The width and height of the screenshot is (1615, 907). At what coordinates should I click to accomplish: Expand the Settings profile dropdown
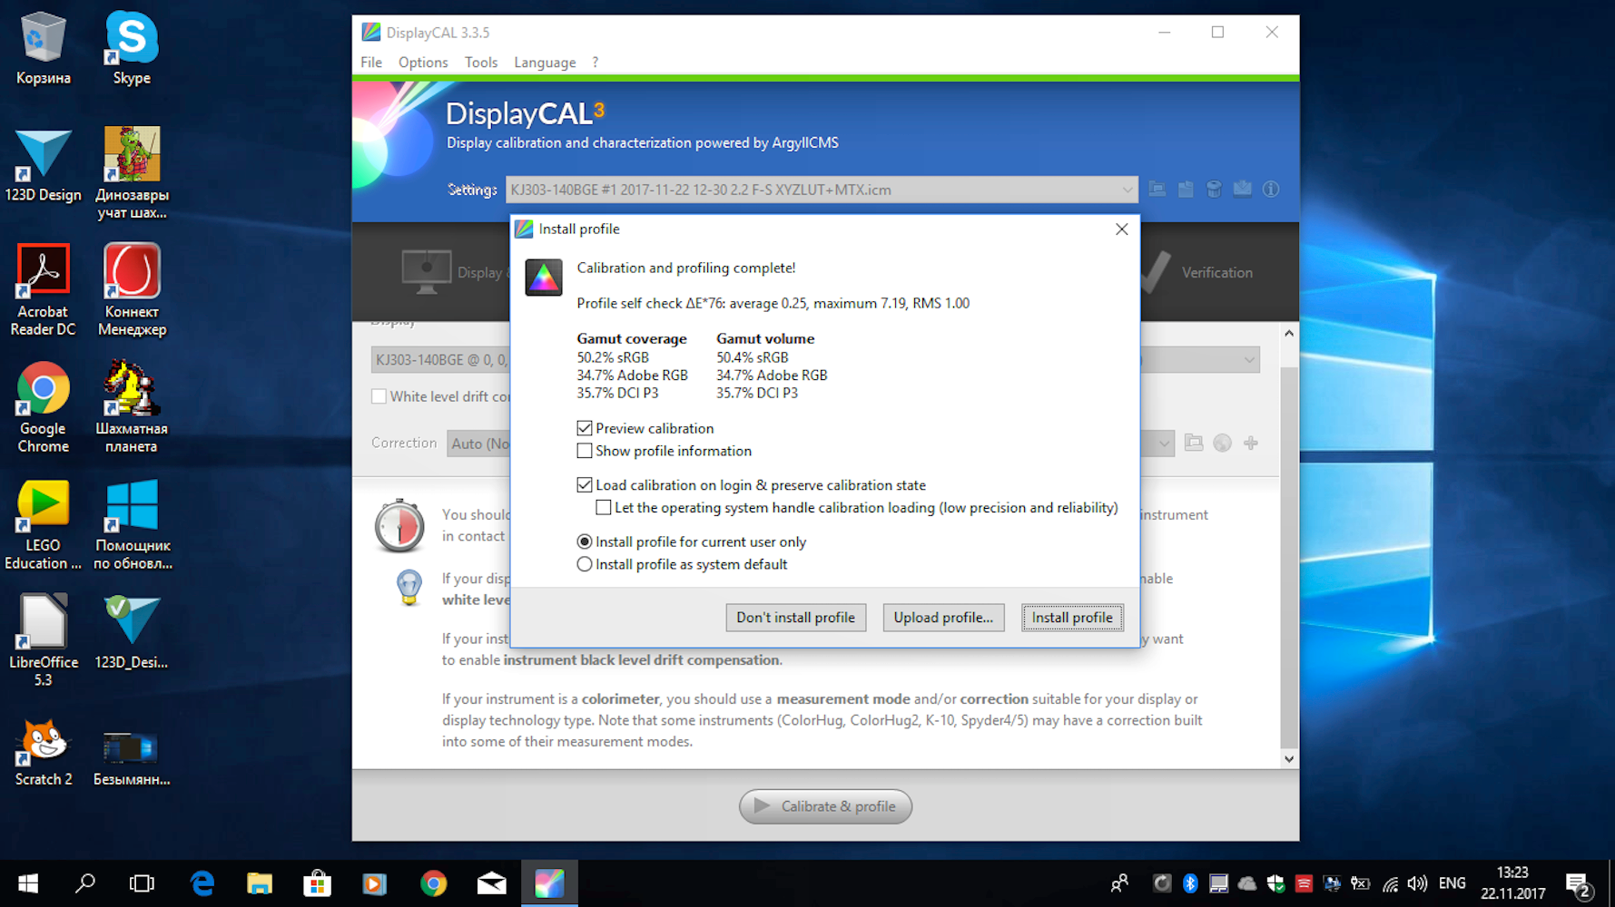[x=1127, y=190]
